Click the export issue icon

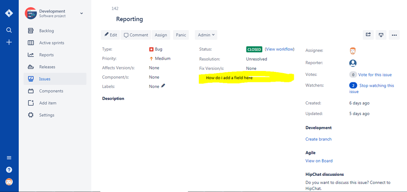(381, 35)
